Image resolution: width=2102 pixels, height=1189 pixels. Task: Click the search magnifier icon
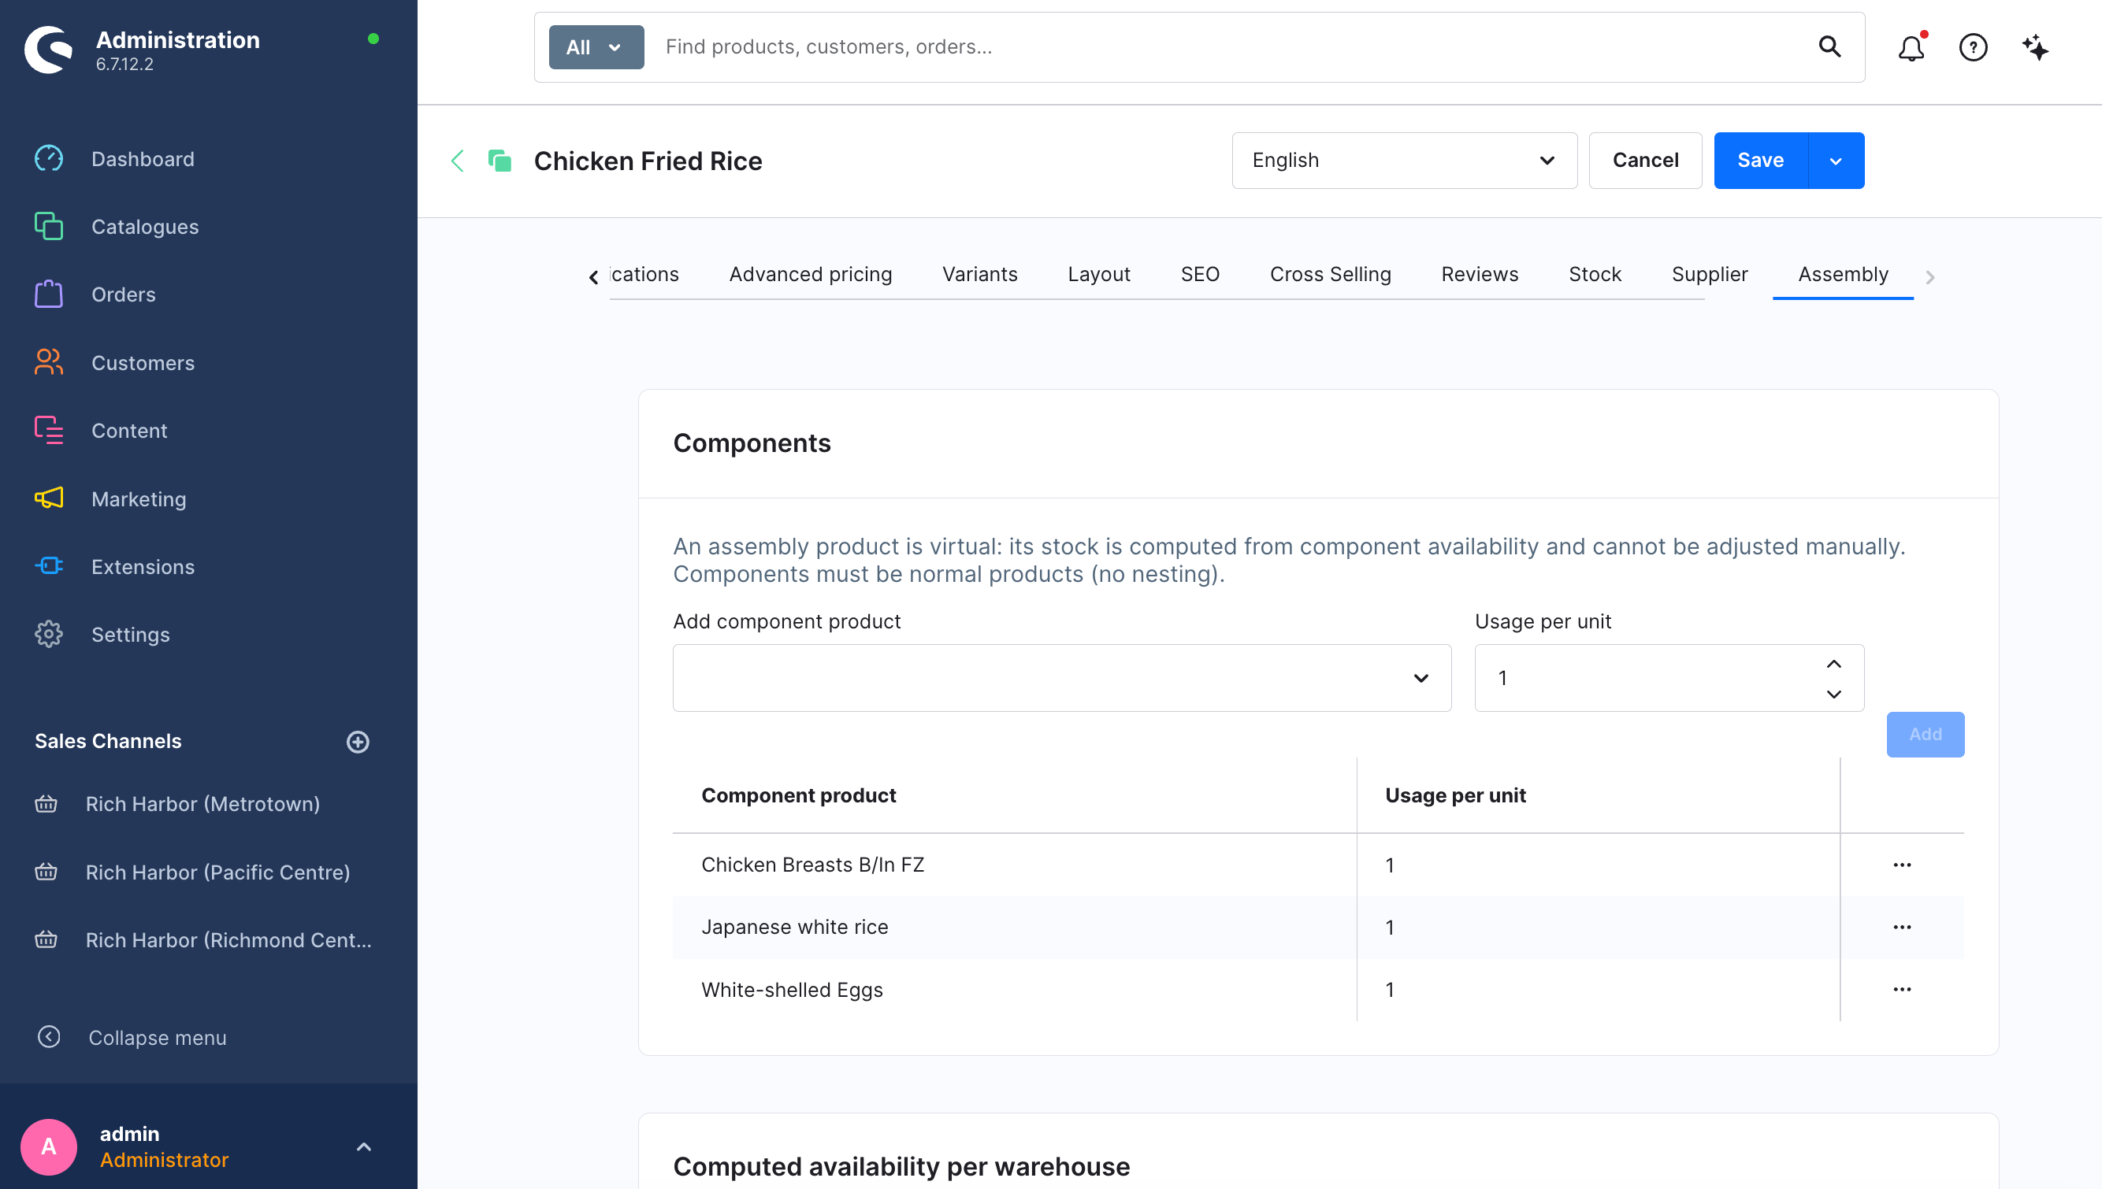click(1829, 47)
